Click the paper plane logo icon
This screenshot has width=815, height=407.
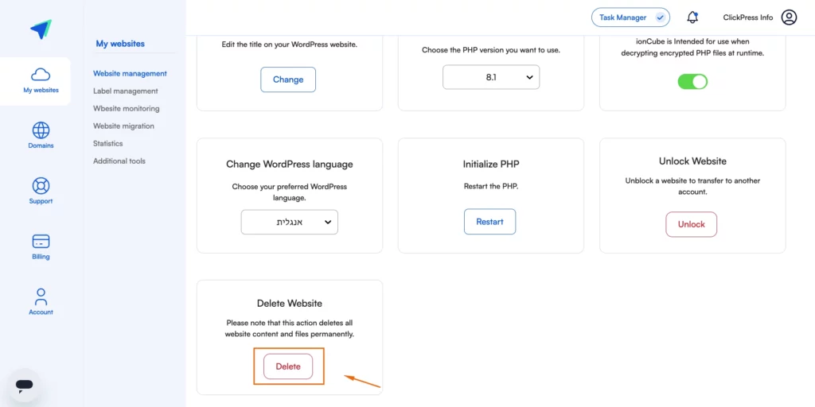(41, 29)
